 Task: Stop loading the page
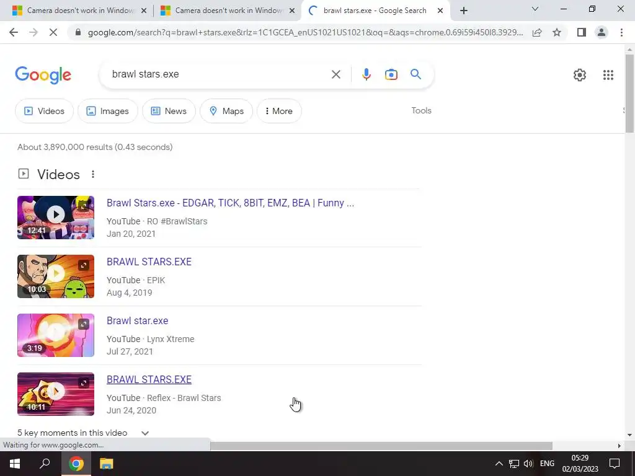(53, 32)
